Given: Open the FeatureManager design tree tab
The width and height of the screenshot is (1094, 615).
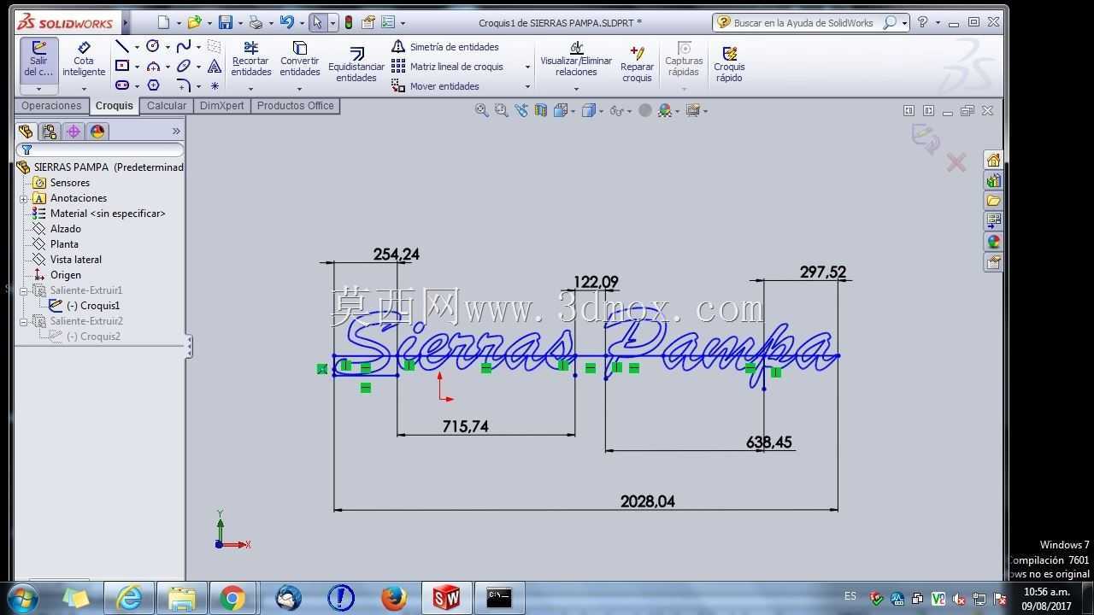Looking at the screenshot, I should coord(26,132).
